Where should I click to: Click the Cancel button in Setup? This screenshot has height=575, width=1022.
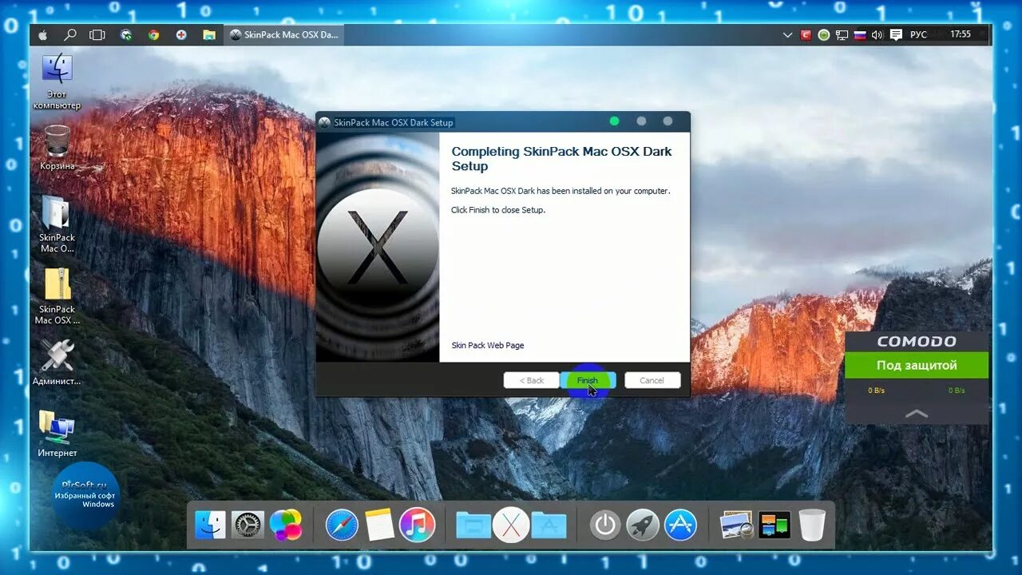point(652,380)
